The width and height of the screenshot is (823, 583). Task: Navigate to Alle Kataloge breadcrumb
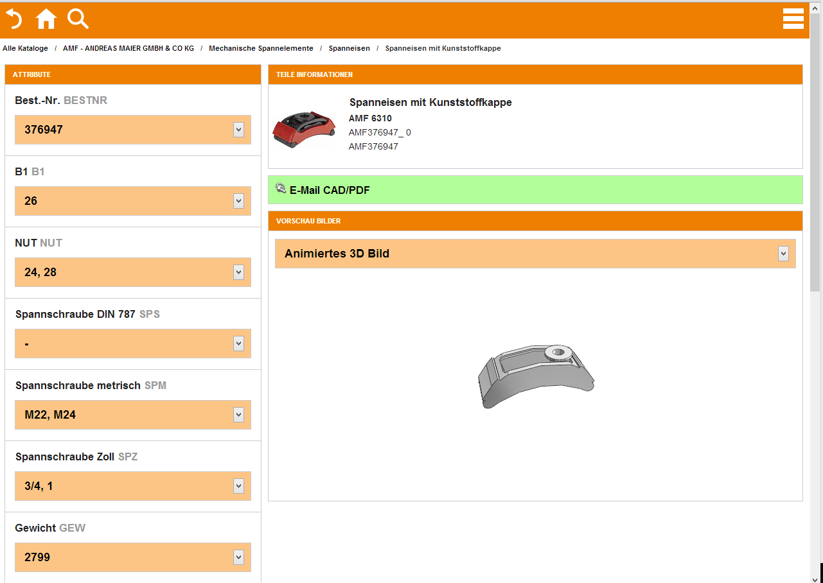[25, 49]
